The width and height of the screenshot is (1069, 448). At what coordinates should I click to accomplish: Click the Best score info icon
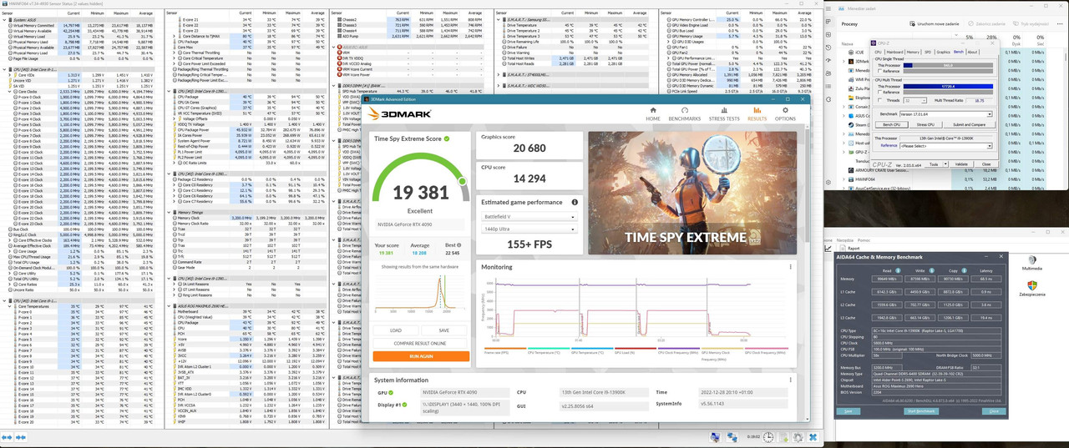tap(459, 245)
